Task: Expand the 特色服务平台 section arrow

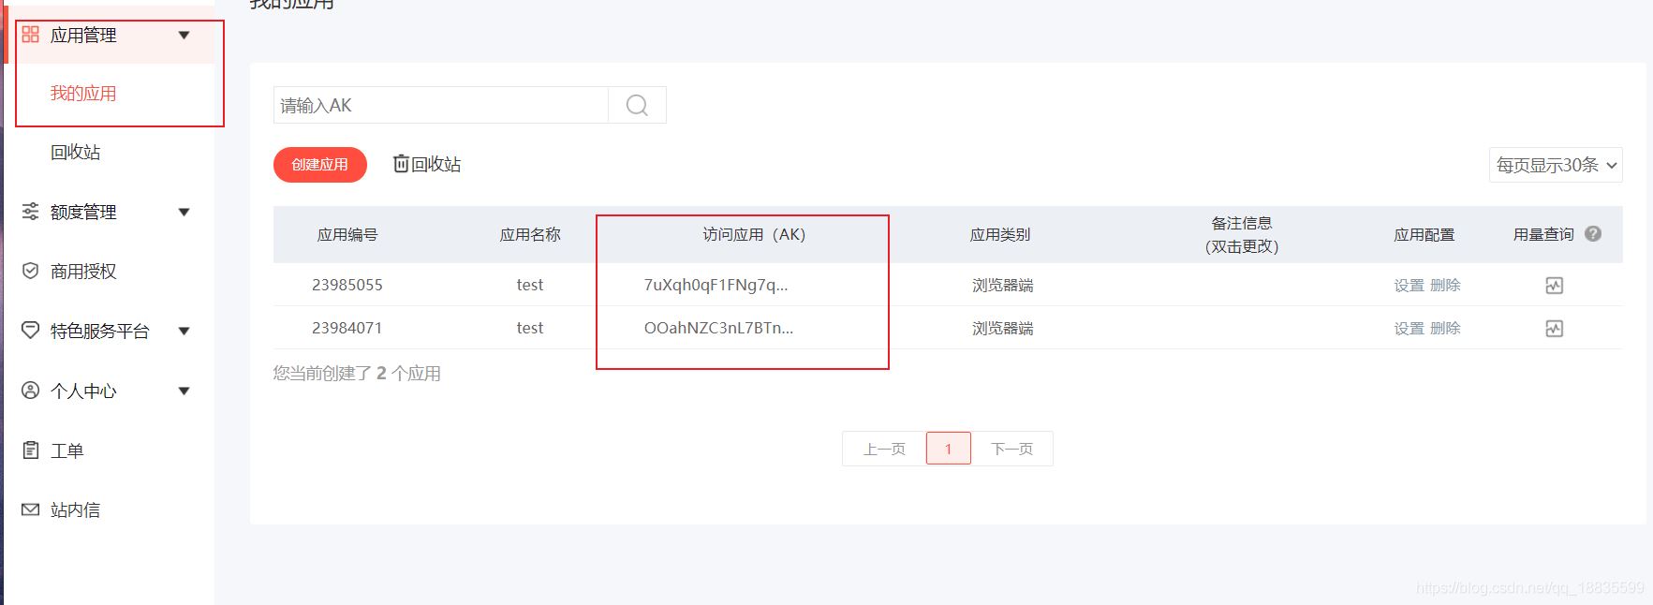Action: pyautogui.click(x=184, y=331)
